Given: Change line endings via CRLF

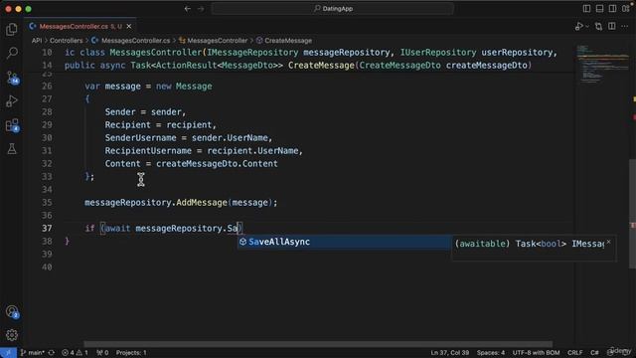Looking at the screenshot, I should click(x=574, y=353).
